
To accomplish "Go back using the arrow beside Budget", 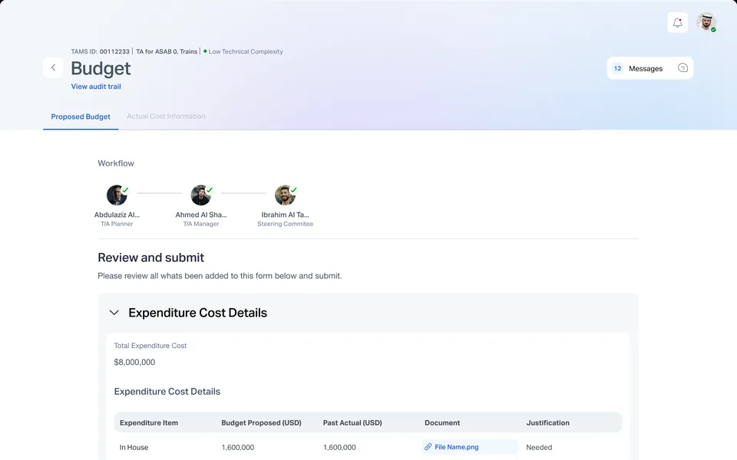I will [53, 67].
